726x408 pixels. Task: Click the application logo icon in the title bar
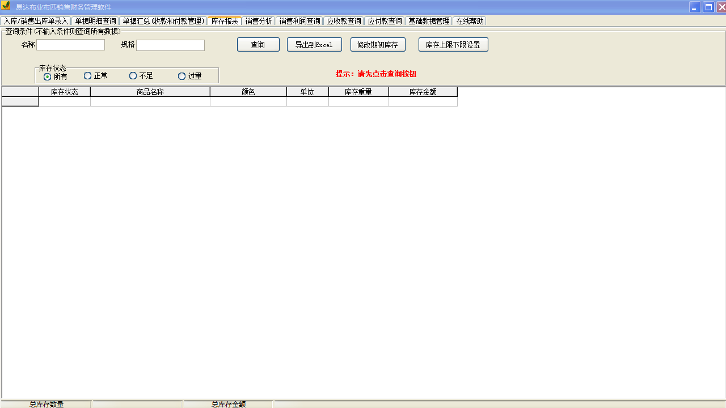(x=6, y=6)
